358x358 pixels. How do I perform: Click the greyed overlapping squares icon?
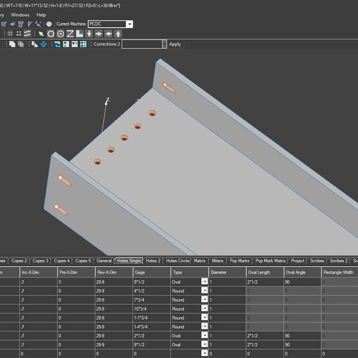coord(21,44)
